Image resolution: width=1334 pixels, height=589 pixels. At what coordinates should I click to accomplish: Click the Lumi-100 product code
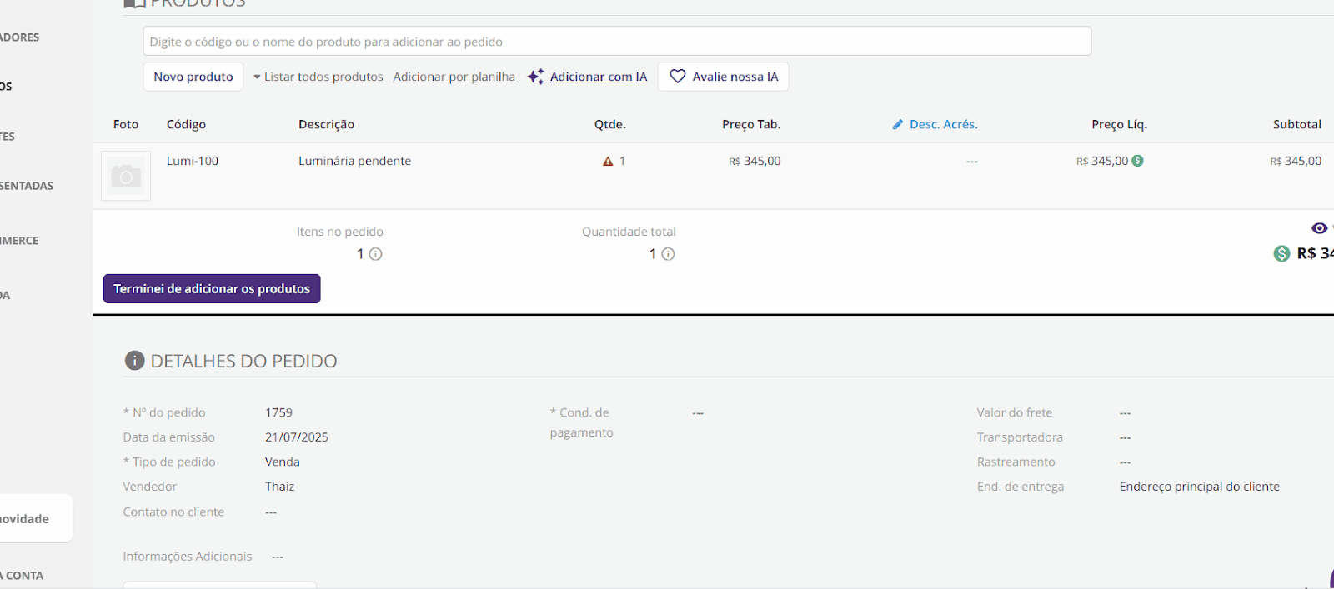(193, 161)
